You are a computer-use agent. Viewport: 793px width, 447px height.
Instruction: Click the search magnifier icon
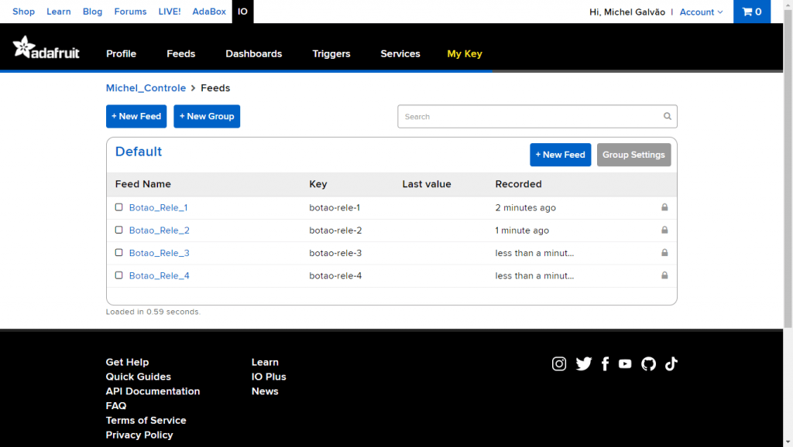pyautogui.click(x=667, y=116)
